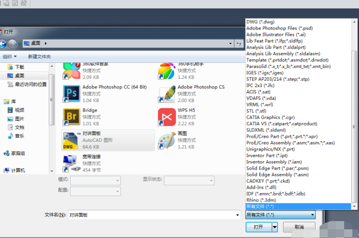The width and height of the screenshot is (359, 238).
Task: Choose Inventor Part (*.ipt) file type
Action: pyautogui.click(x=299, y=156)
